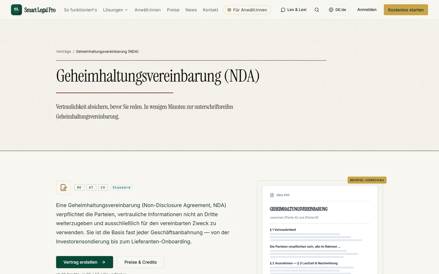Click the NDA.PDF file name
Screen dimensions: 439x274
point(283,195)
